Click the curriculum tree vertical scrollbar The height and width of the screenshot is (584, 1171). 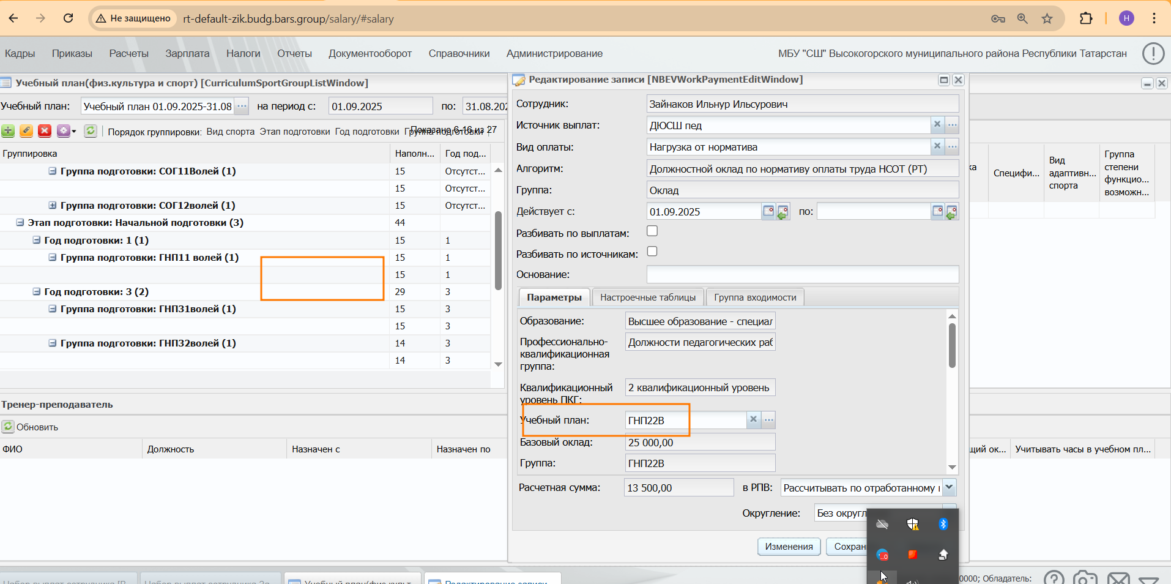(498, 250)
